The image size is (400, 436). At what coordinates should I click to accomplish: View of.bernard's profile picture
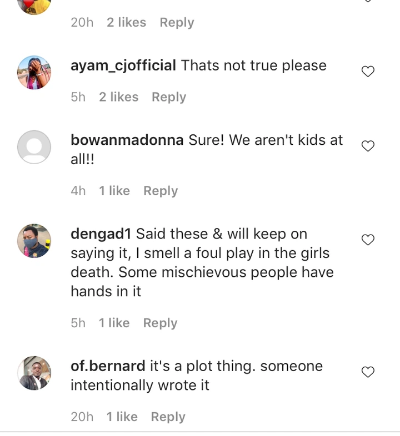point(34,373)
